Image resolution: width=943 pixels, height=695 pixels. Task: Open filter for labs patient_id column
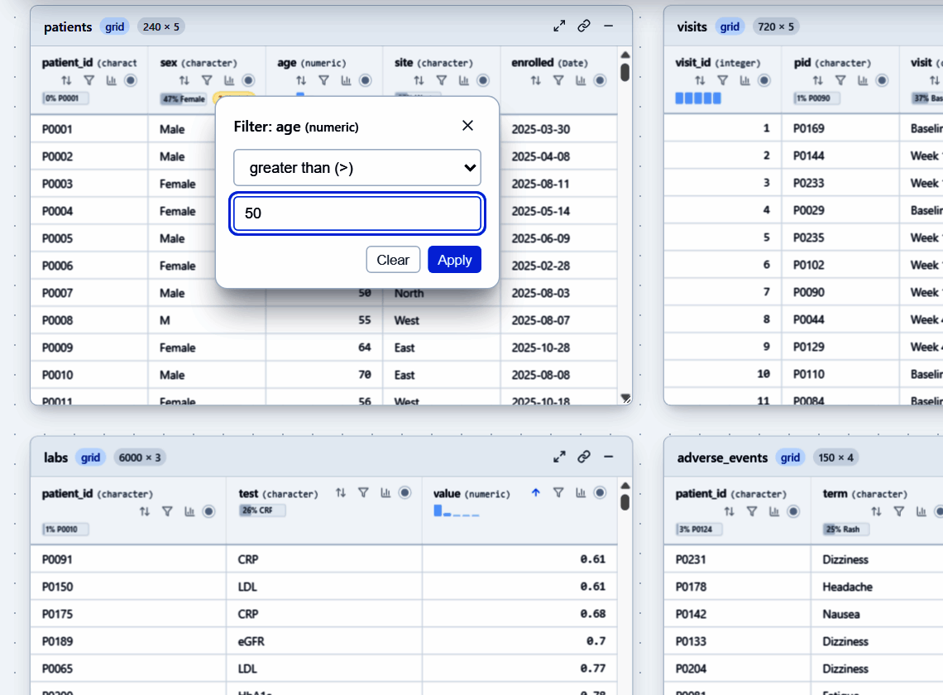tap(167, 511)
